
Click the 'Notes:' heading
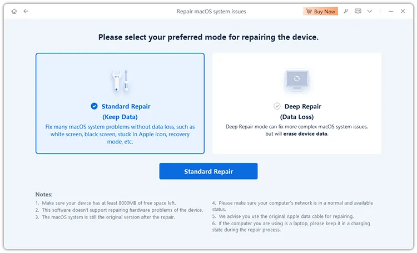44,195
